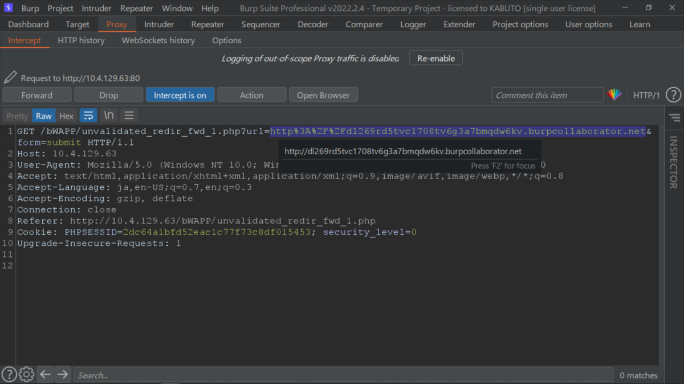
Task: Open the Repeater menu in the menu bar
Action: (x=137, y=8)
